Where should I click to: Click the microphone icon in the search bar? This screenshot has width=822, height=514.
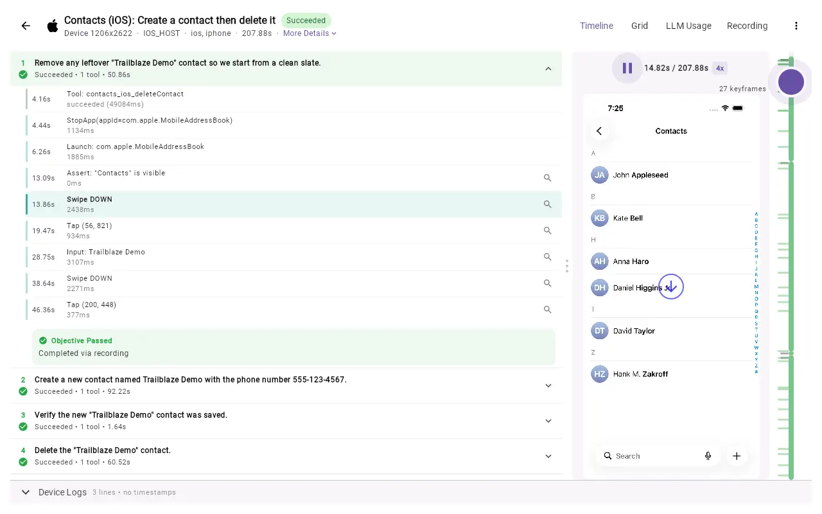point(708,456)
